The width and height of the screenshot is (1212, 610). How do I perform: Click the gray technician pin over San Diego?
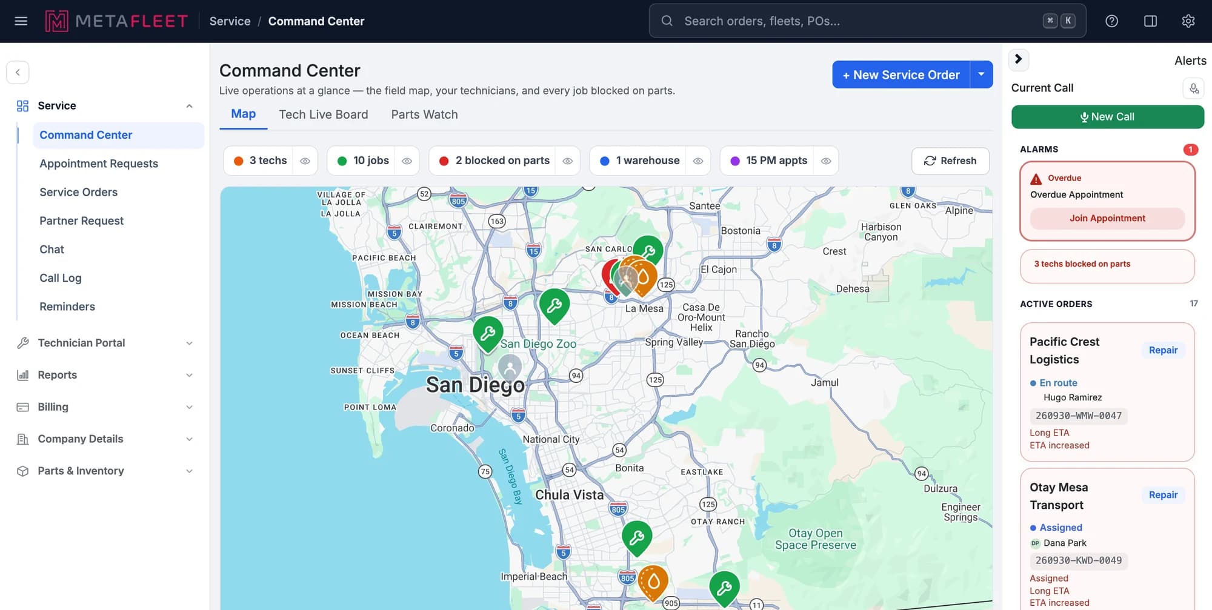[x=510, y=367]
